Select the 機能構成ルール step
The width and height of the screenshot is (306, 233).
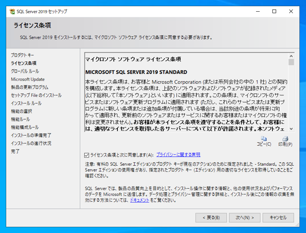click(x=25, y=127)
